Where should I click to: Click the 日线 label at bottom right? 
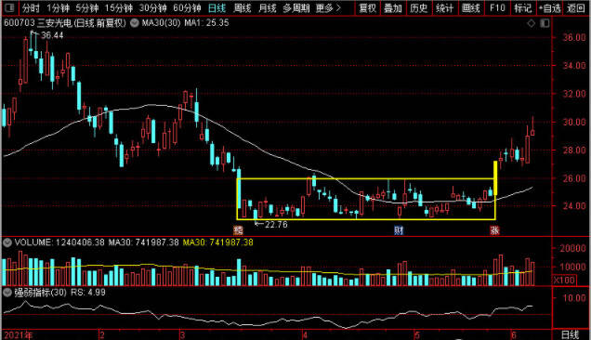click(571, 334)
